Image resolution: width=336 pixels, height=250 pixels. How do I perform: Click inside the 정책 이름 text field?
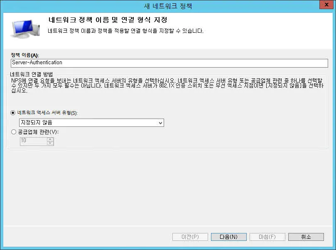125,63
